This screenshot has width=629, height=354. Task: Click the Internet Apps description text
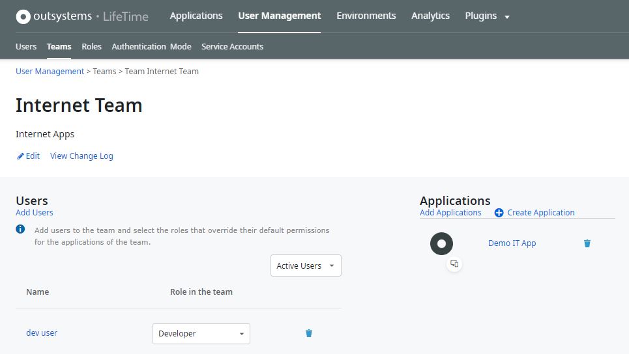(x=45, y=134)
